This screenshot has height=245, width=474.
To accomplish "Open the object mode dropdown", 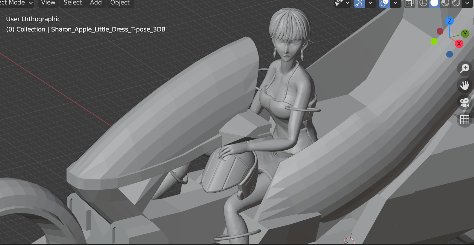I will 17,3.
